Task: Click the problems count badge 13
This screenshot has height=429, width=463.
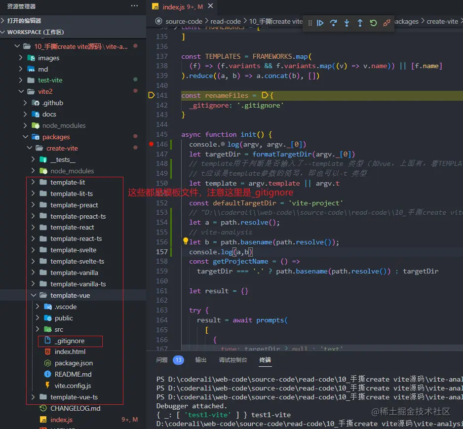Action: click(x=178, y=360)
